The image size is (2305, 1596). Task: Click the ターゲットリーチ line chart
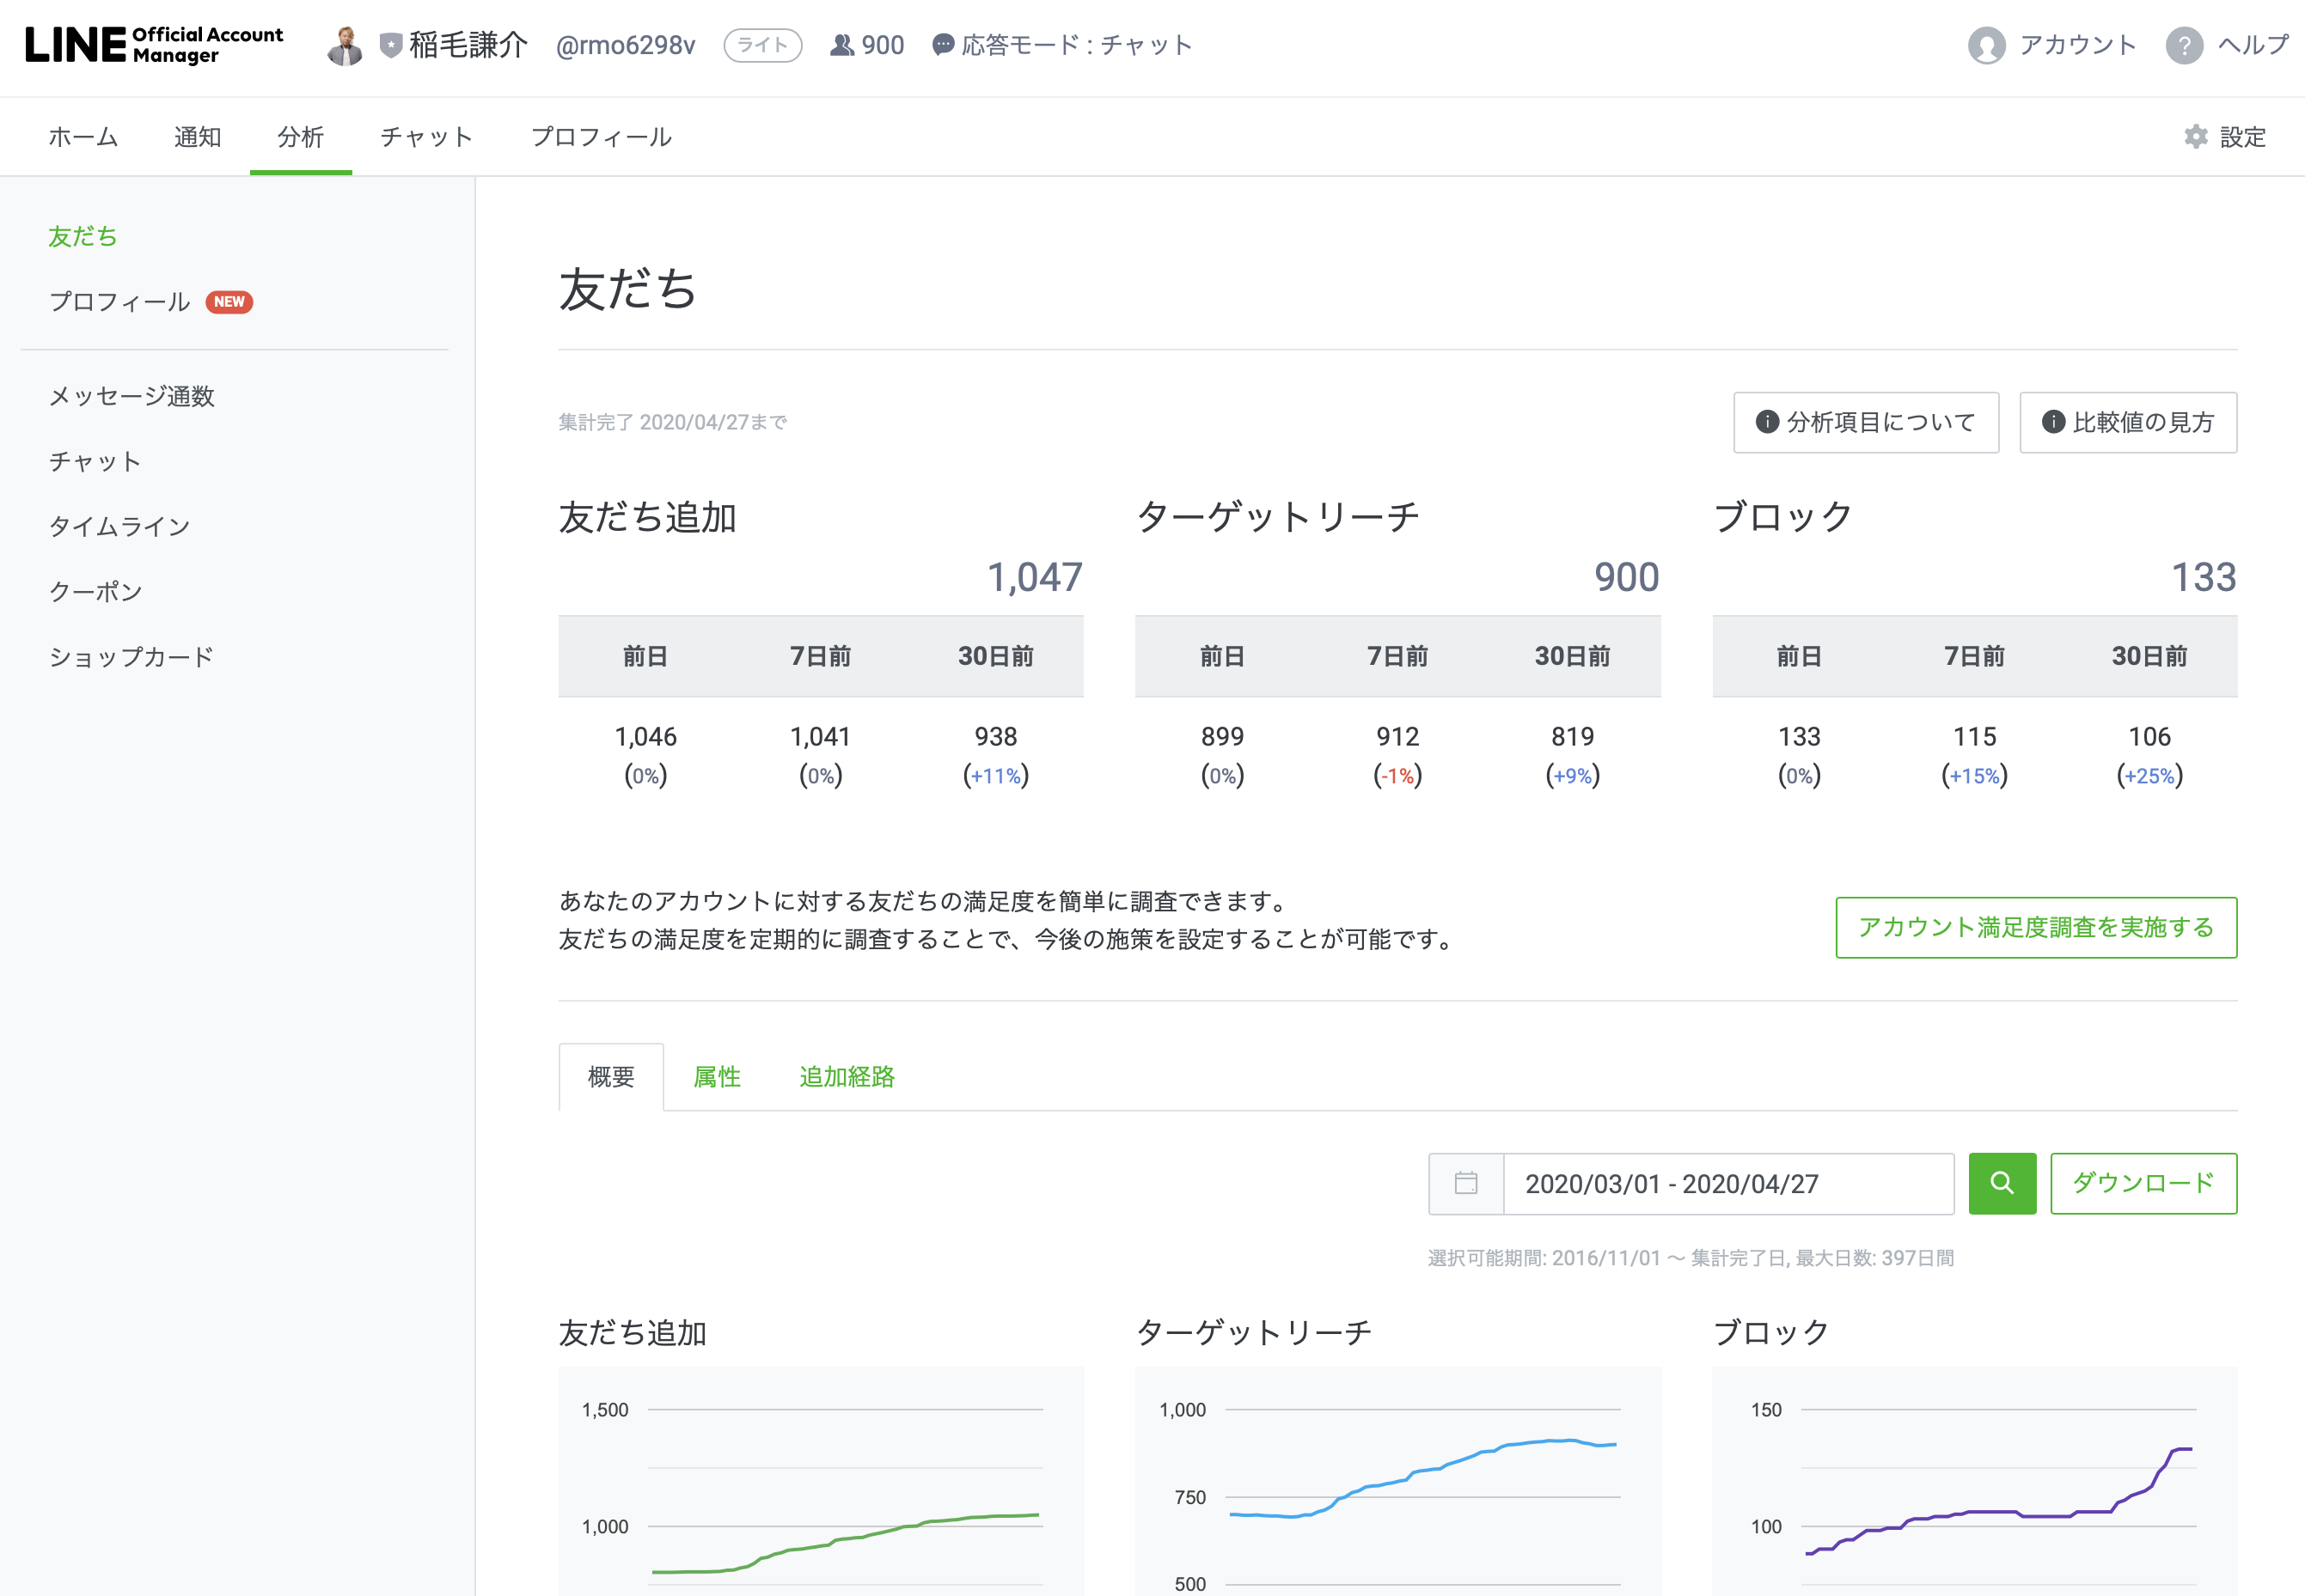coord(1397,1481)
